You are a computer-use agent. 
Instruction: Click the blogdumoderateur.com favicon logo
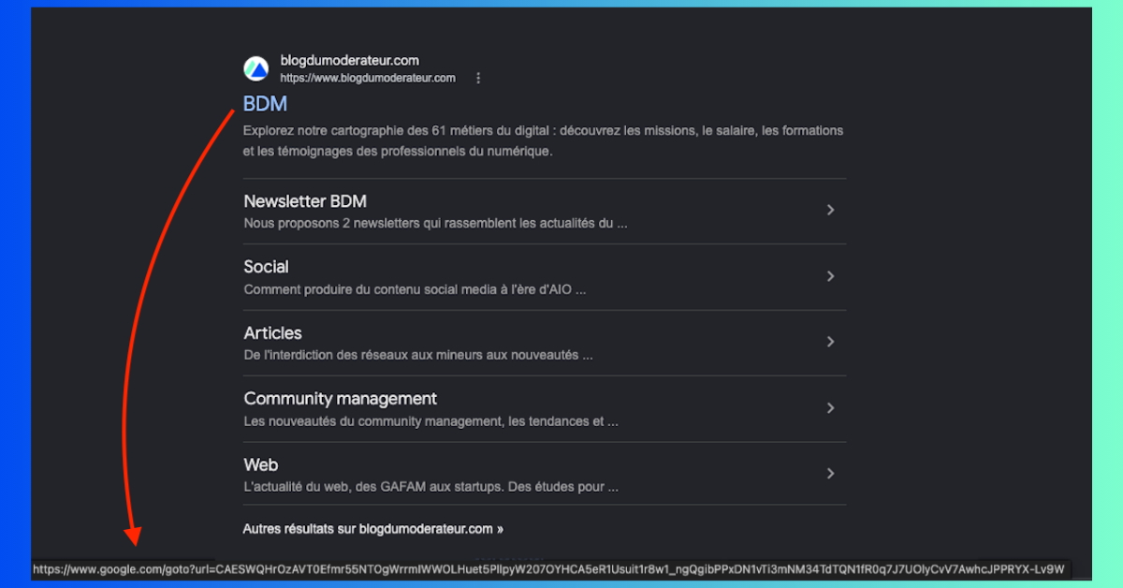coord(256,68)
